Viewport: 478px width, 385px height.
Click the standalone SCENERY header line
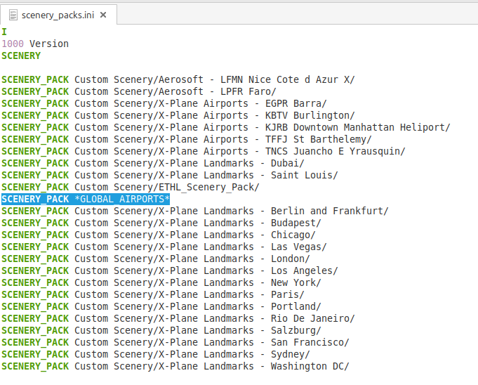click(x=21, y=56)
